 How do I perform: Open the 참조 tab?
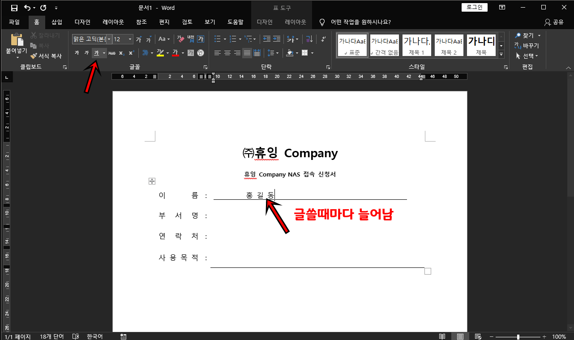141,22
